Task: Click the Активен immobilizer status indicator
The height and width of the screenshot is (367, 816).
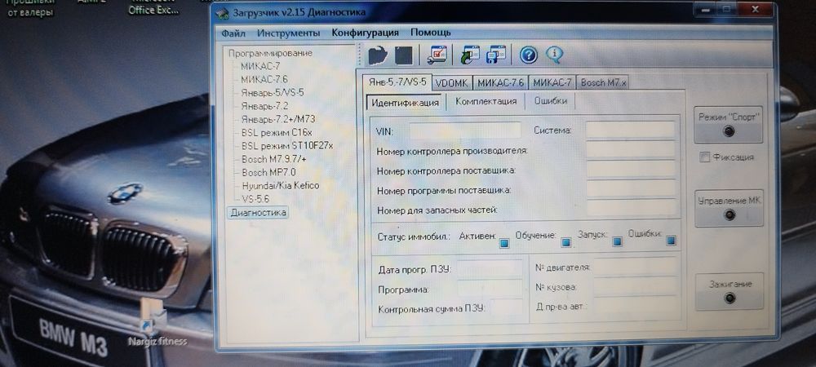Action: (503, 243)
